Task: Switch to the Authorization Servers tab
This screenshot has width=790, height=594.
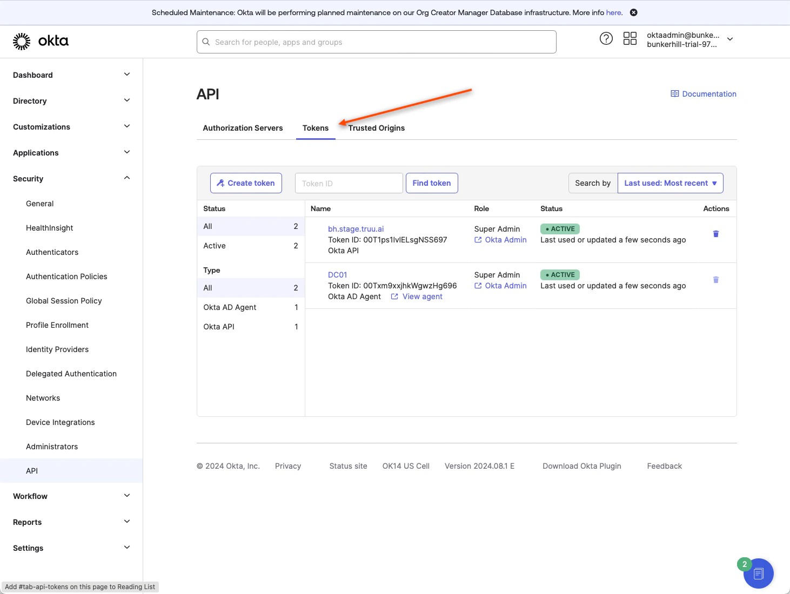Action: coord(243,128)
